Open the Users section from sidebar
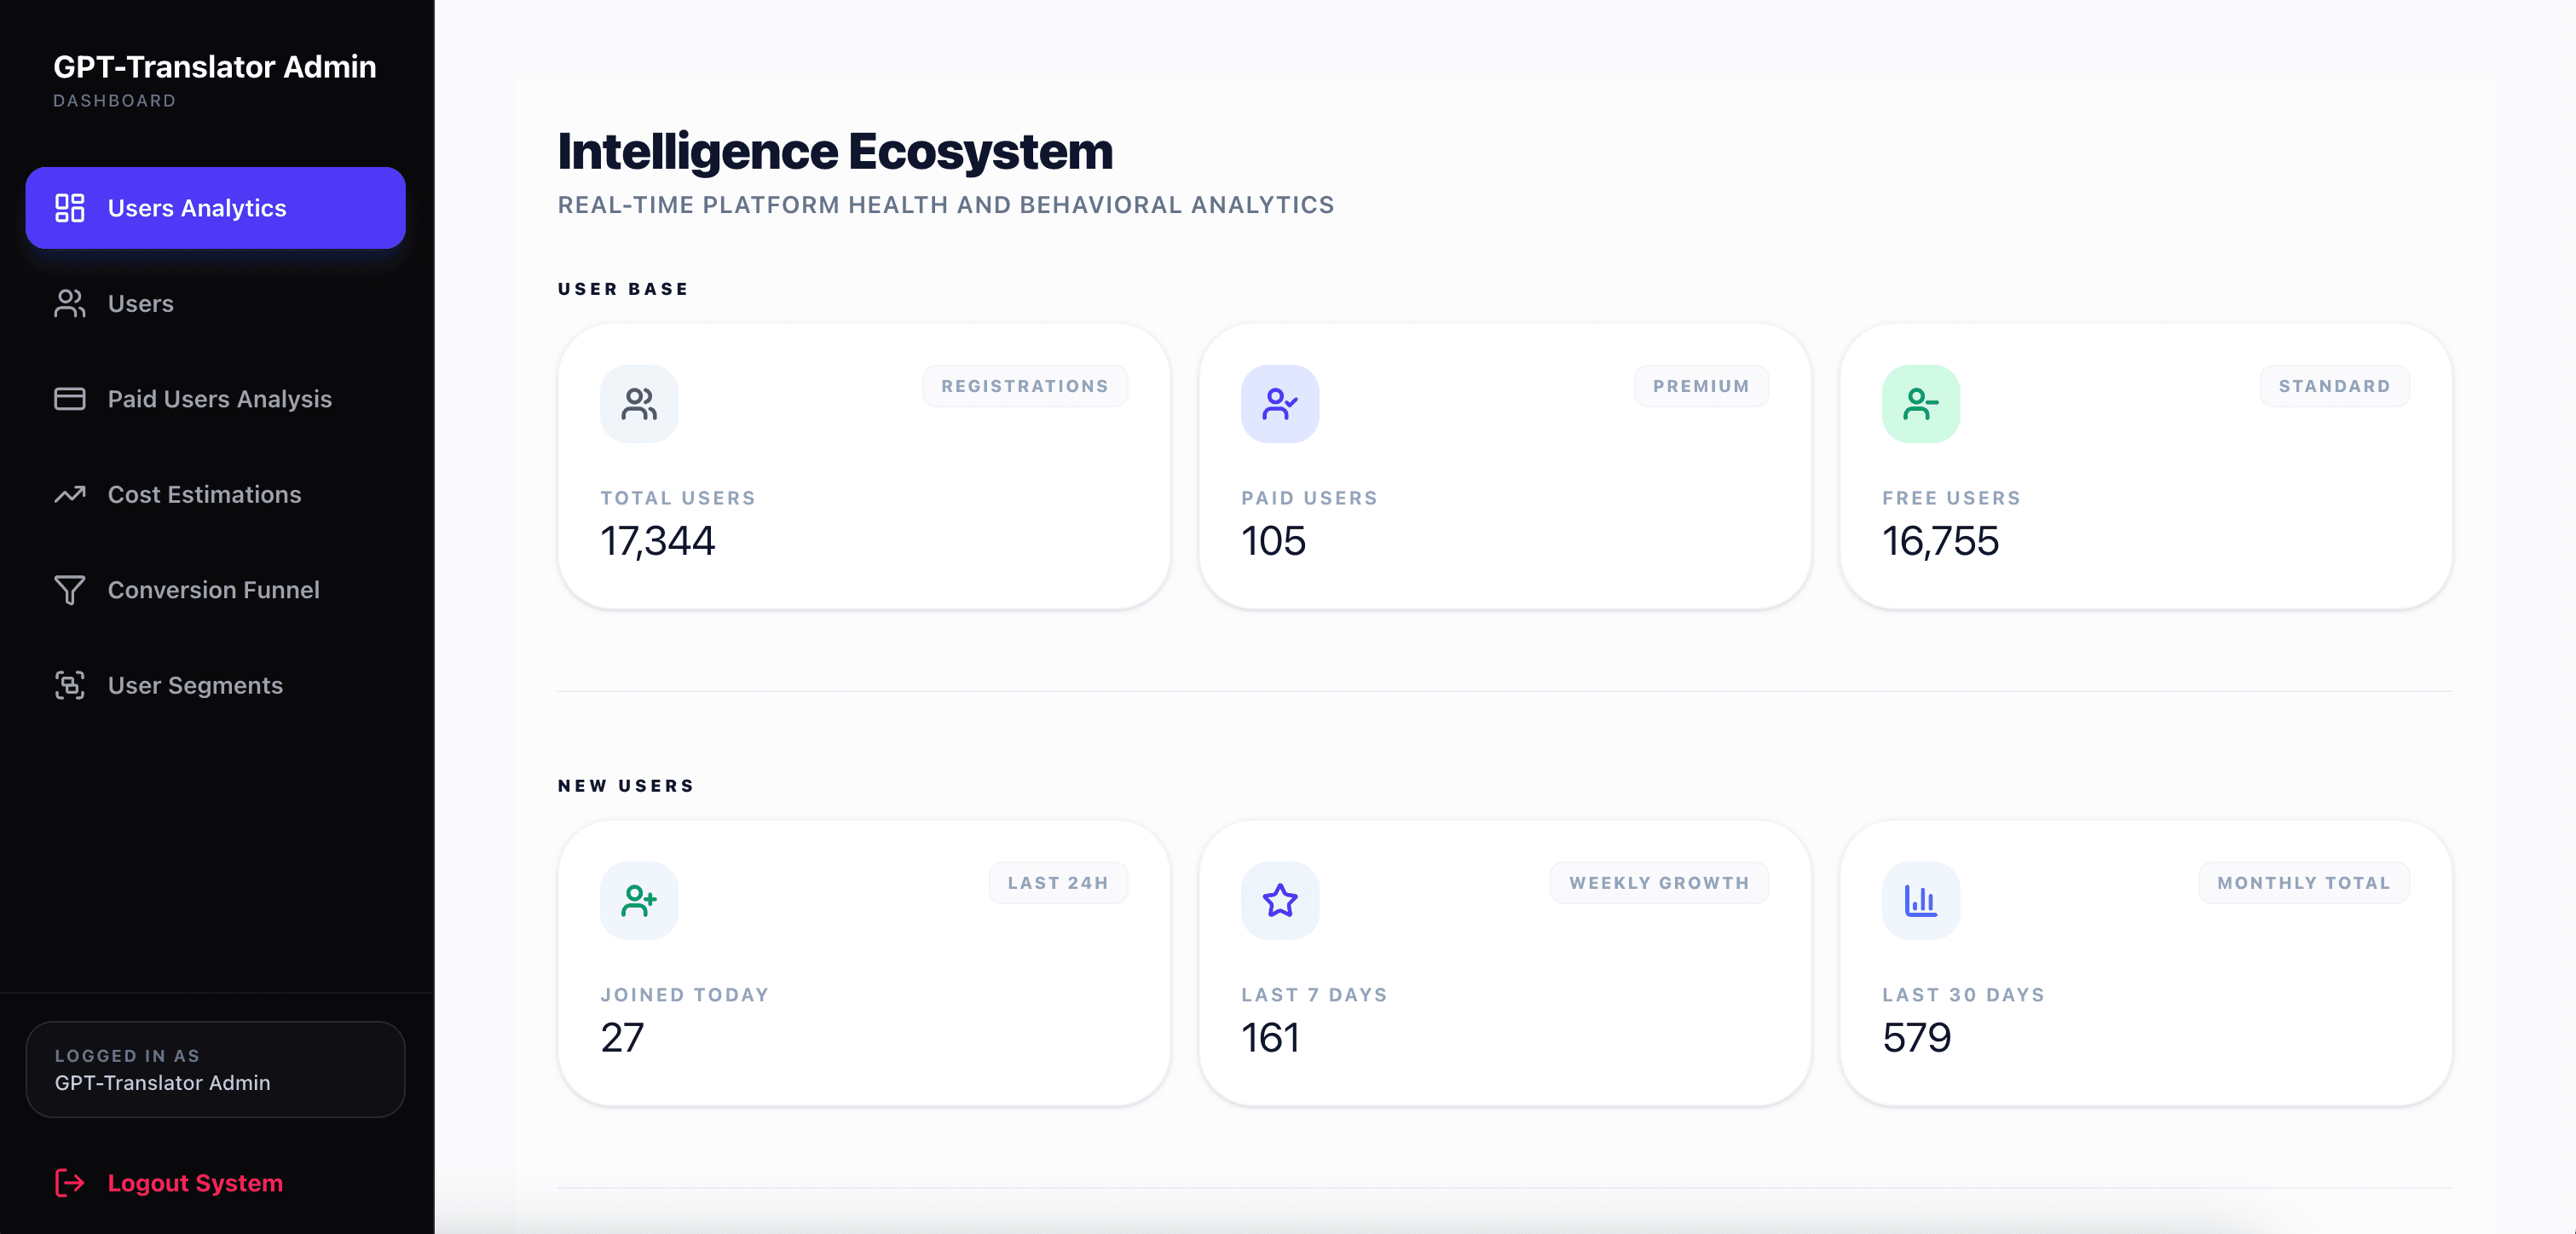 click(x=141, y=303)
